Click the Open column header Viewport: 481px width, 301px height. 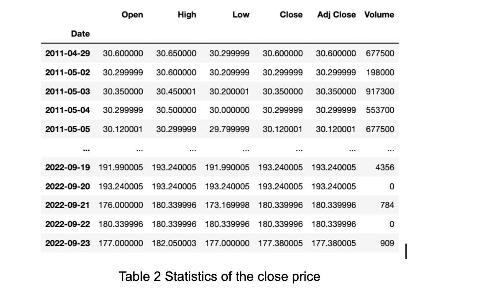click(x=132, y=15)
